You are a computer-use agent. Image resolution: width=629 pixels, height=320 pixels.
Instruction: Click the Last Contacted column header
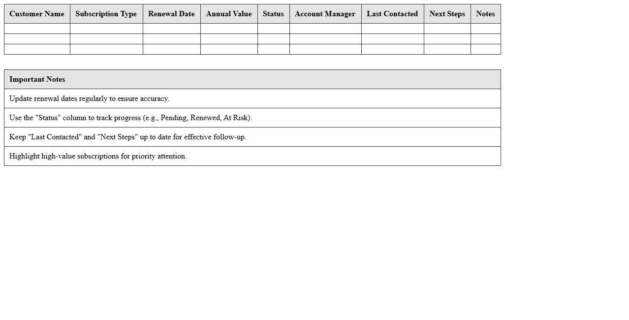(392, 14)
